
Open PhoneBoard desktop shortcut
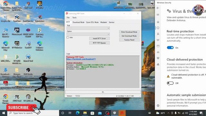tap(17, 32)
